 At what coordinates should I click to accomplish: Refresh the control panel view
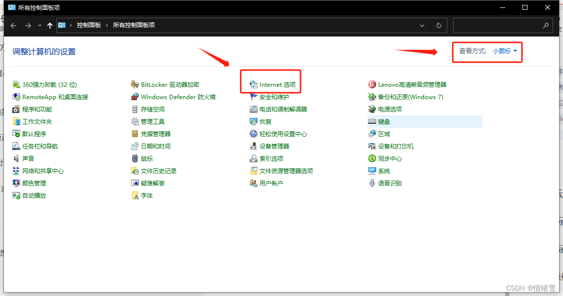tap(438, 26)
